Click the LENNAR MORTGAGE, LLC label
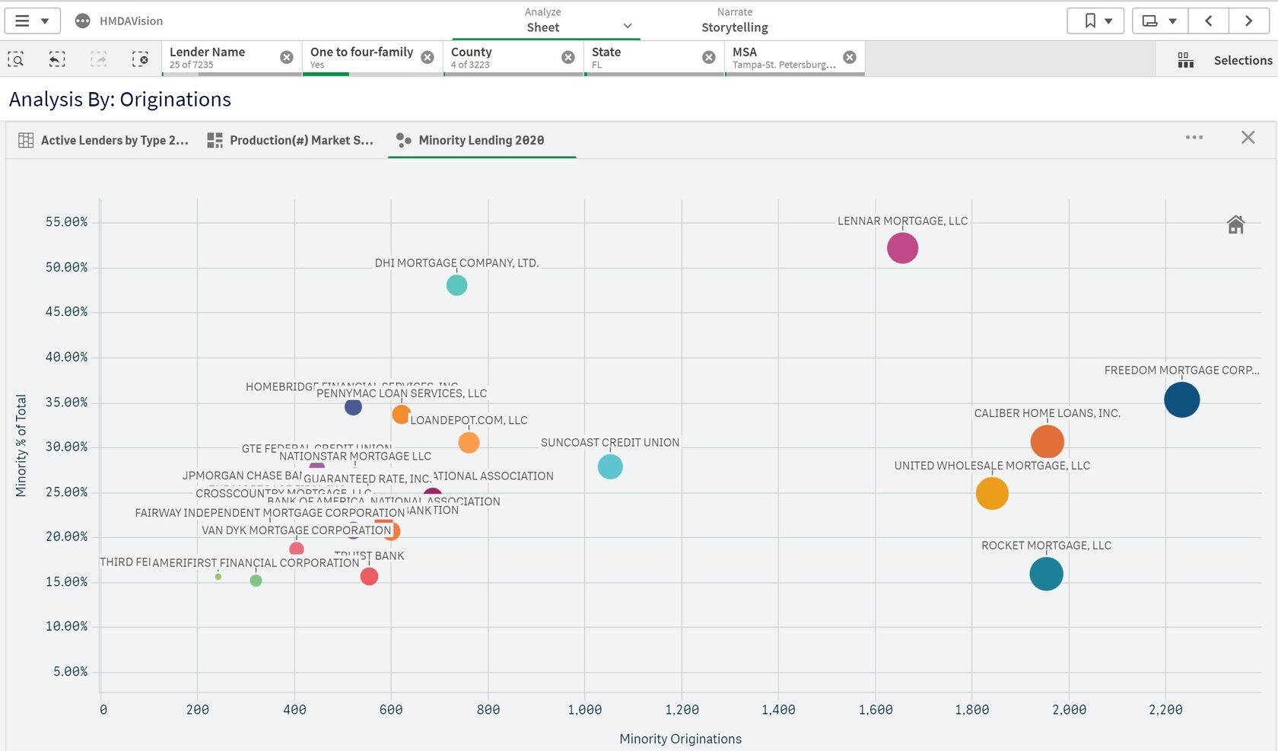 902,221
